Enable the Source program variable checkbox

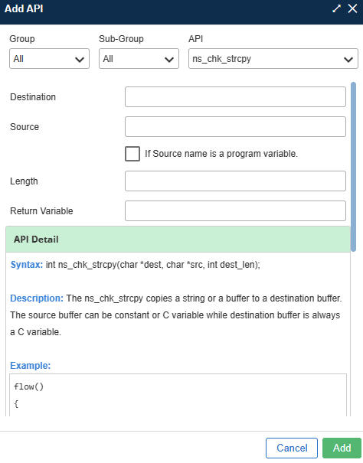132,154
